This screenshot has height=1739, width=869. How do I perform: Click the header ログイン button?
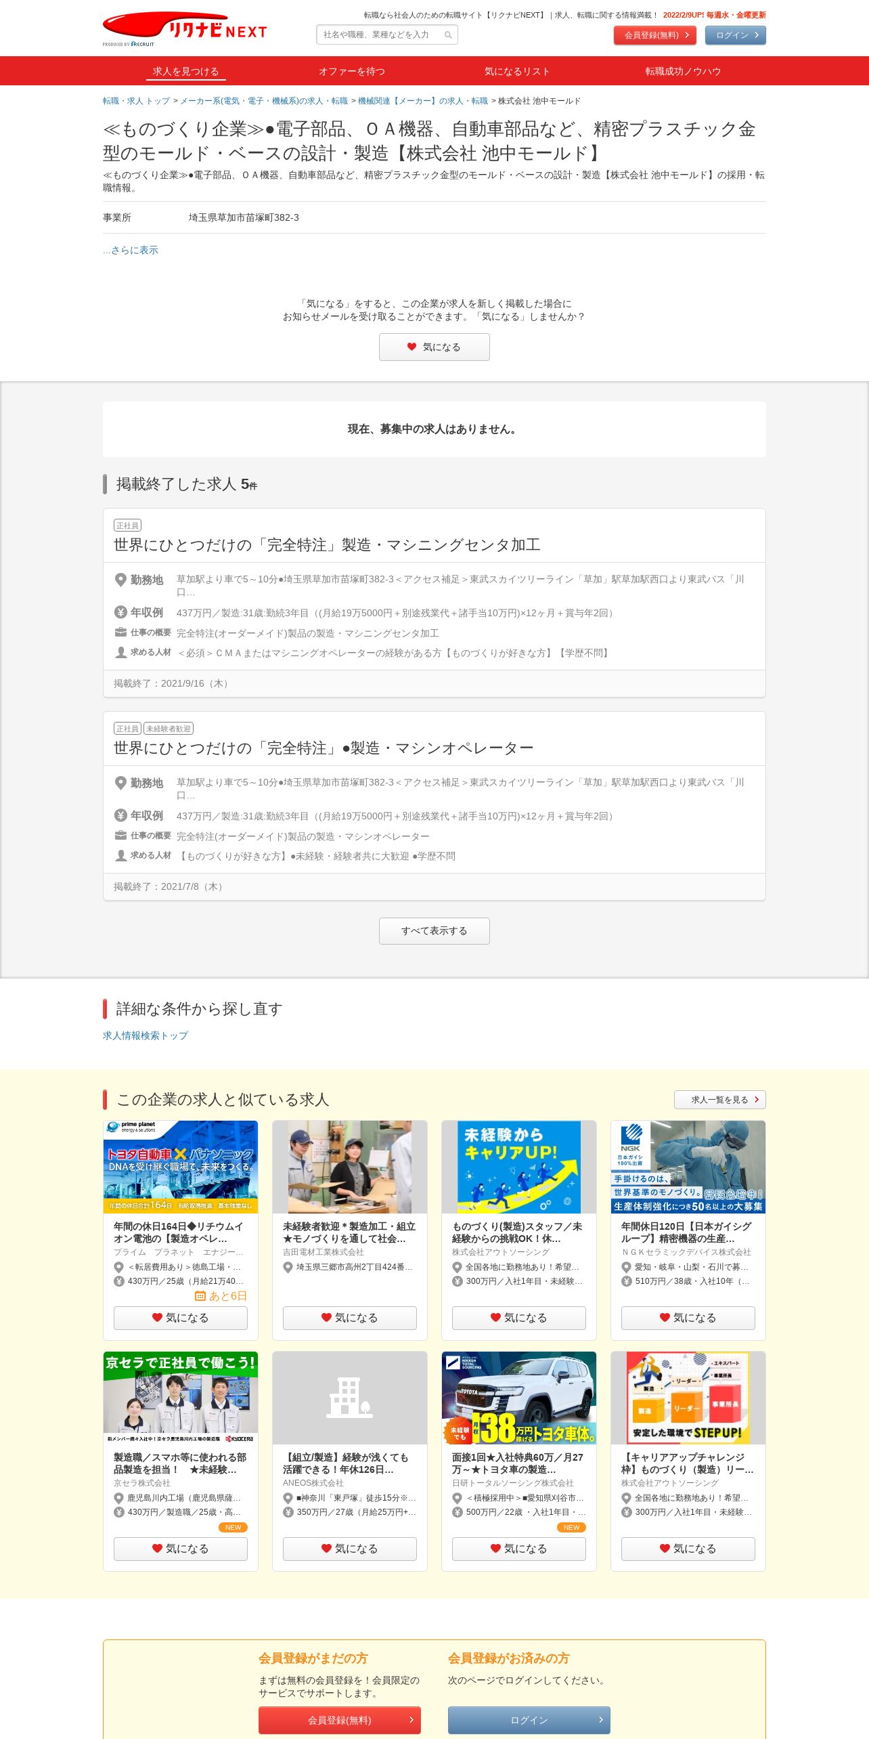click(736, 35)
